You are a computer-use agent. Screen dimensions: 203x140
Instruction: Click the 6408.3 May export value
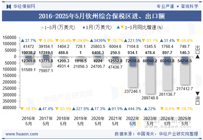tap(98, 53)
